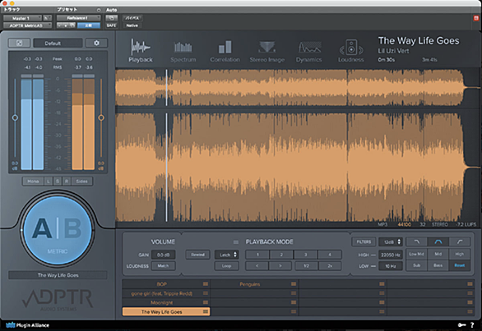Toggle Mono monitoring
Screen dimensions: 482x331
33,182
